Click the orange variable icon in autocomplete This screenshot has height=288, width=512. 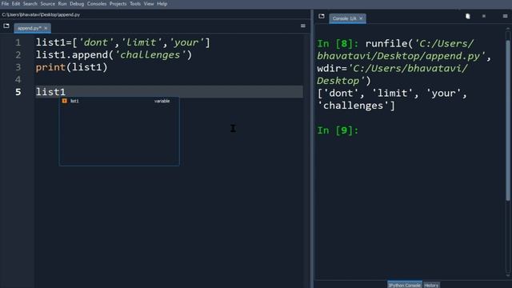tap(64, 101)
